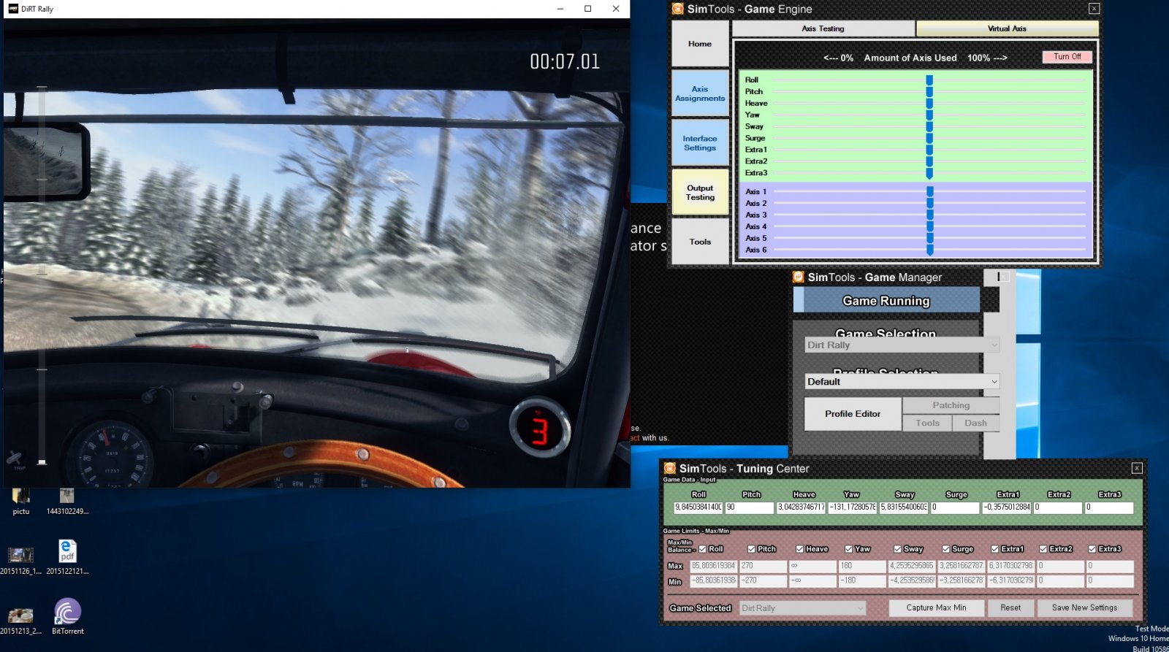The height and width of the screenshot is (652, 1169).
Task: Toggle the Yaw Max/Min balance checkbox
Action: coord(848,549)
